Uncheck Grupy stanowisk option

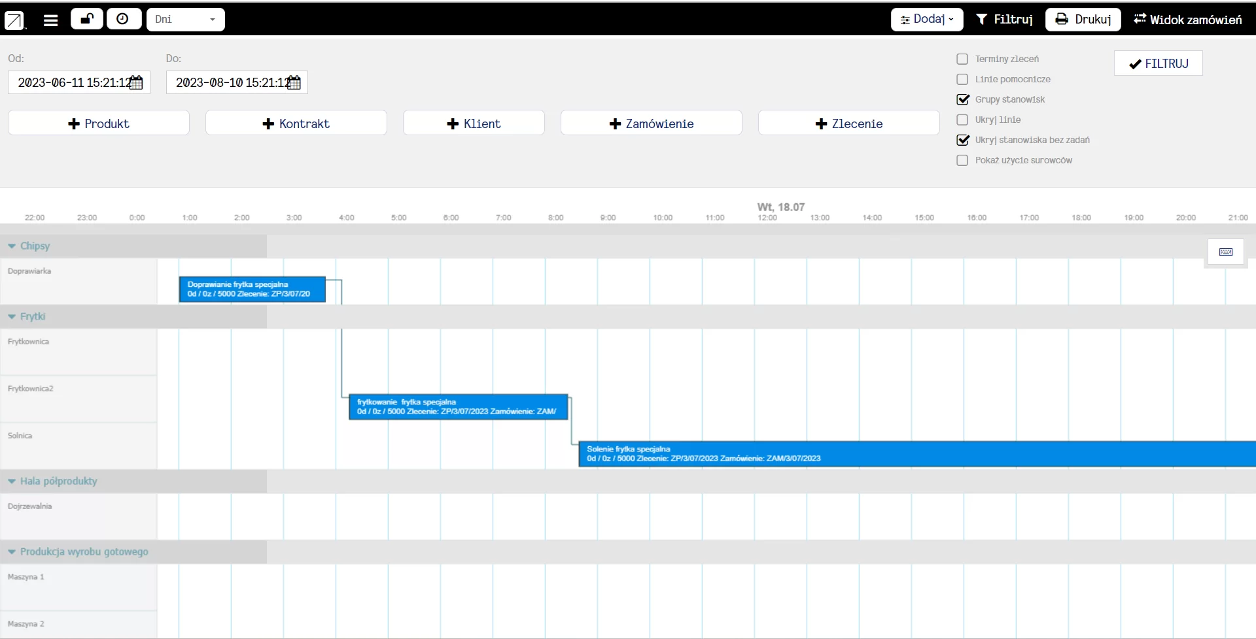click(962, 99)
